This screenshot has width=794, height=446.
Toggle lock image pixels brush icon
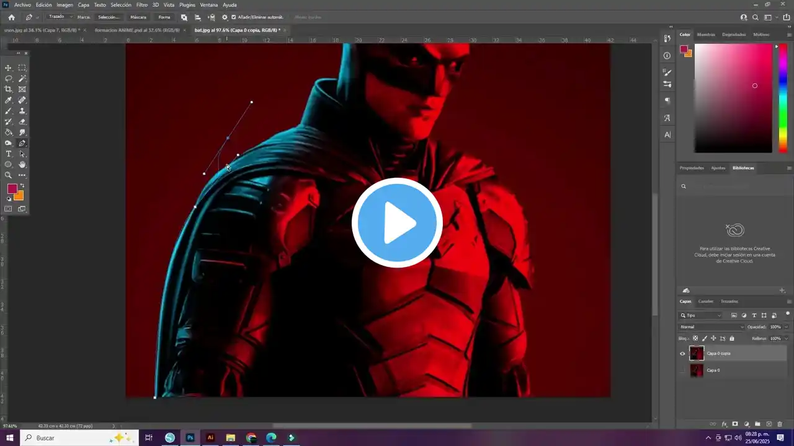(x=704, y=338)
